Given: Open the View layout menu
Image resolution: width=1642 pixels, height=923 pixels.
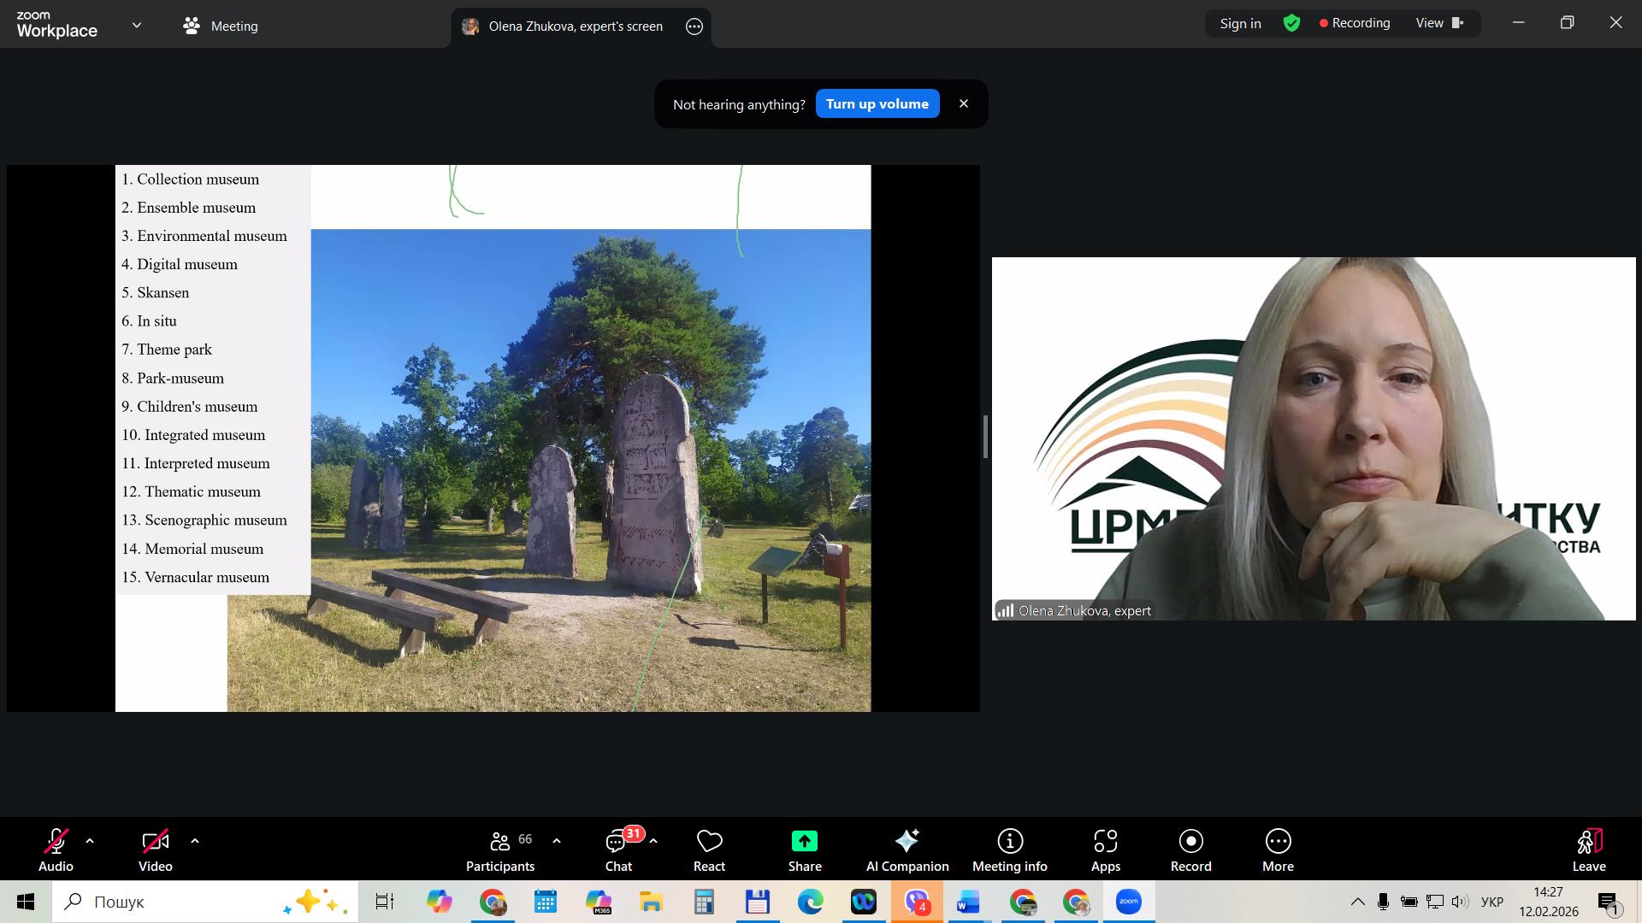Looking at the screenshot, I should click(1440, 24).
